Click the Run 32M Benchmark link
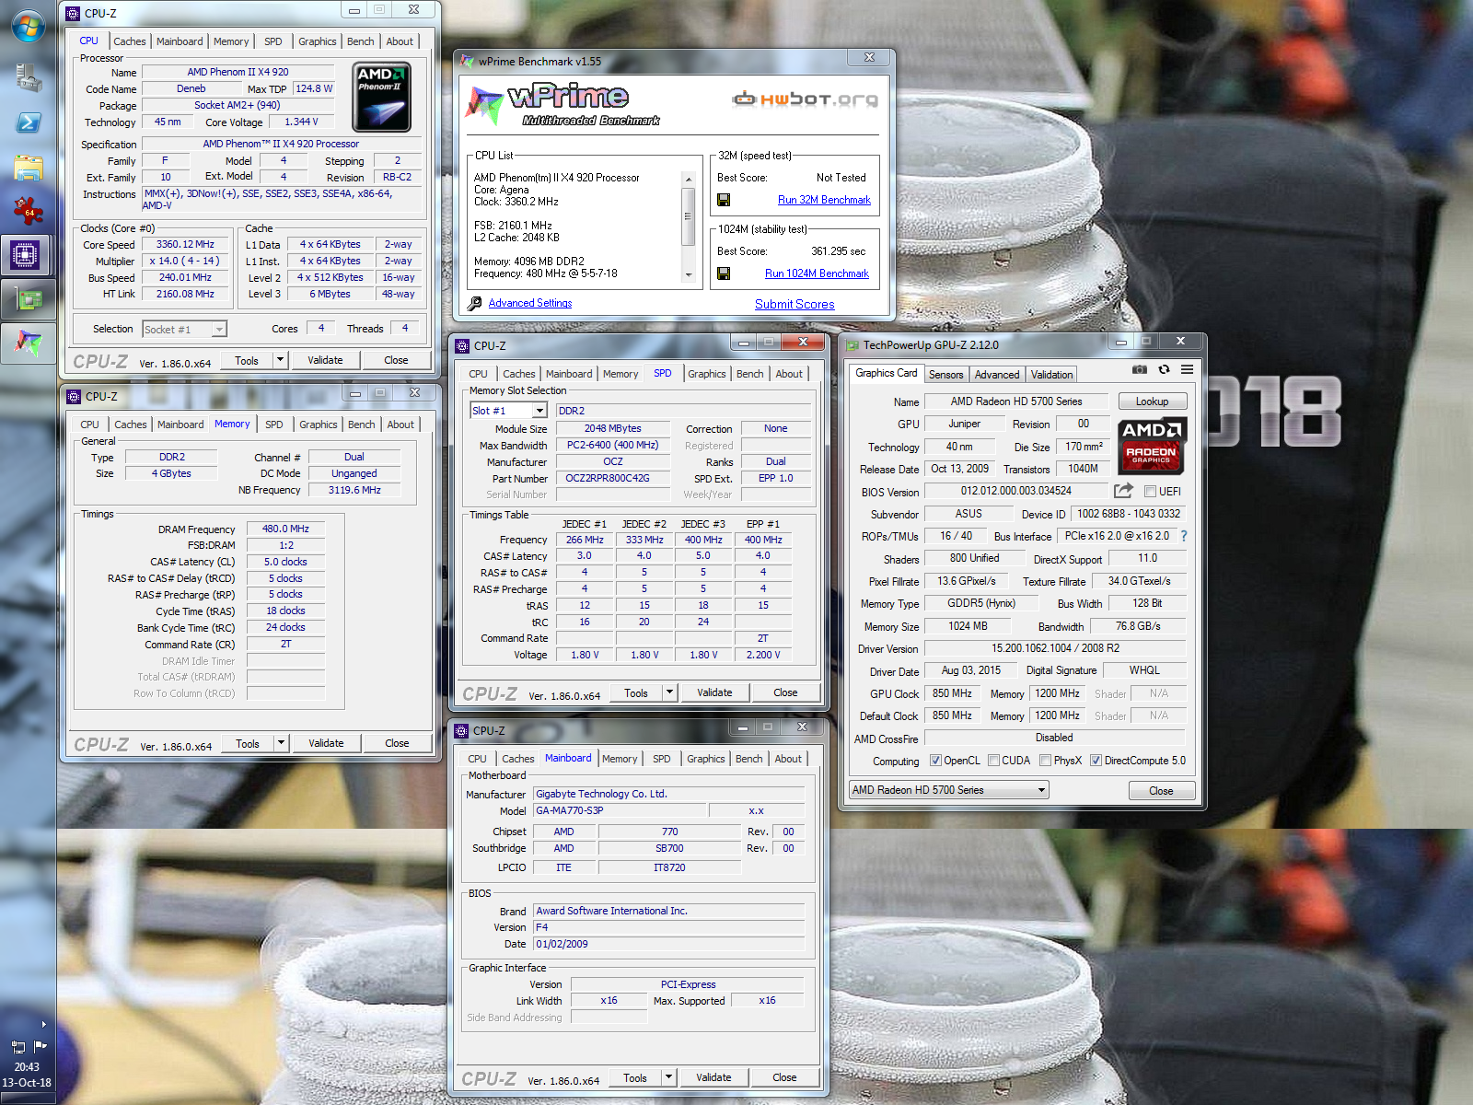 coord(824,200)
